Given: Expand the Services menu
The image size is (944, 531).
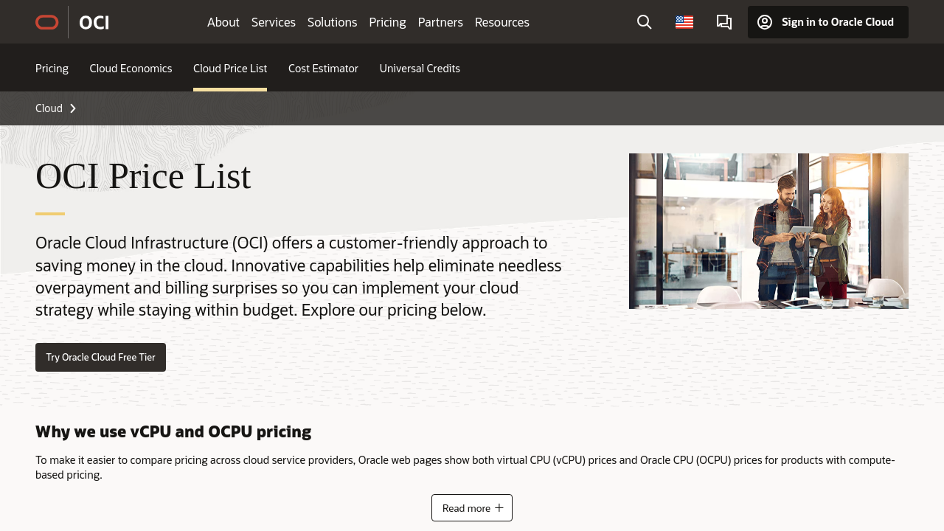Looking at the screenshot, I should coord(273,22).
